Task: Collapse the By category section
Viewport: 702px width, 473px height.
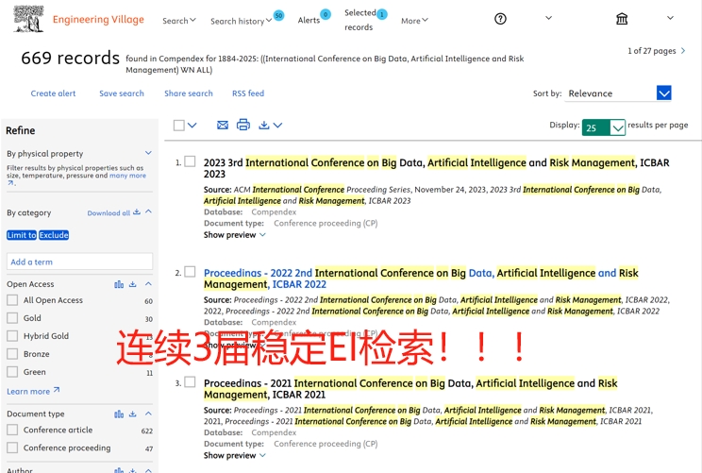Action: click(149, 211)
